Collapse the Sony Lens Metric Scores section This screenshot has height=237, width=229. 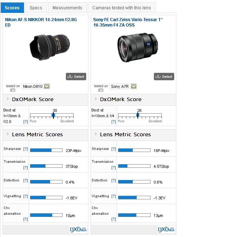point(96,134)
